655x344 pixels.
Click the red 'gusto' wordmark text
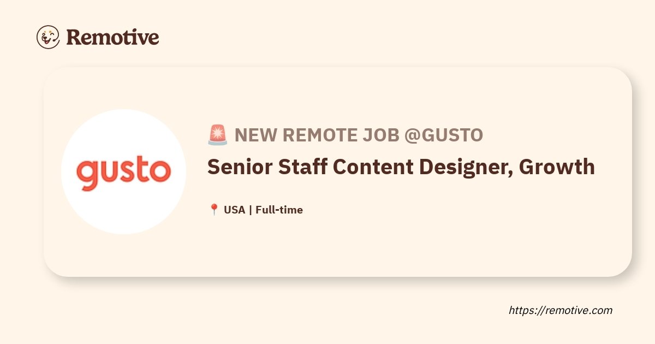tap(123, 172)
